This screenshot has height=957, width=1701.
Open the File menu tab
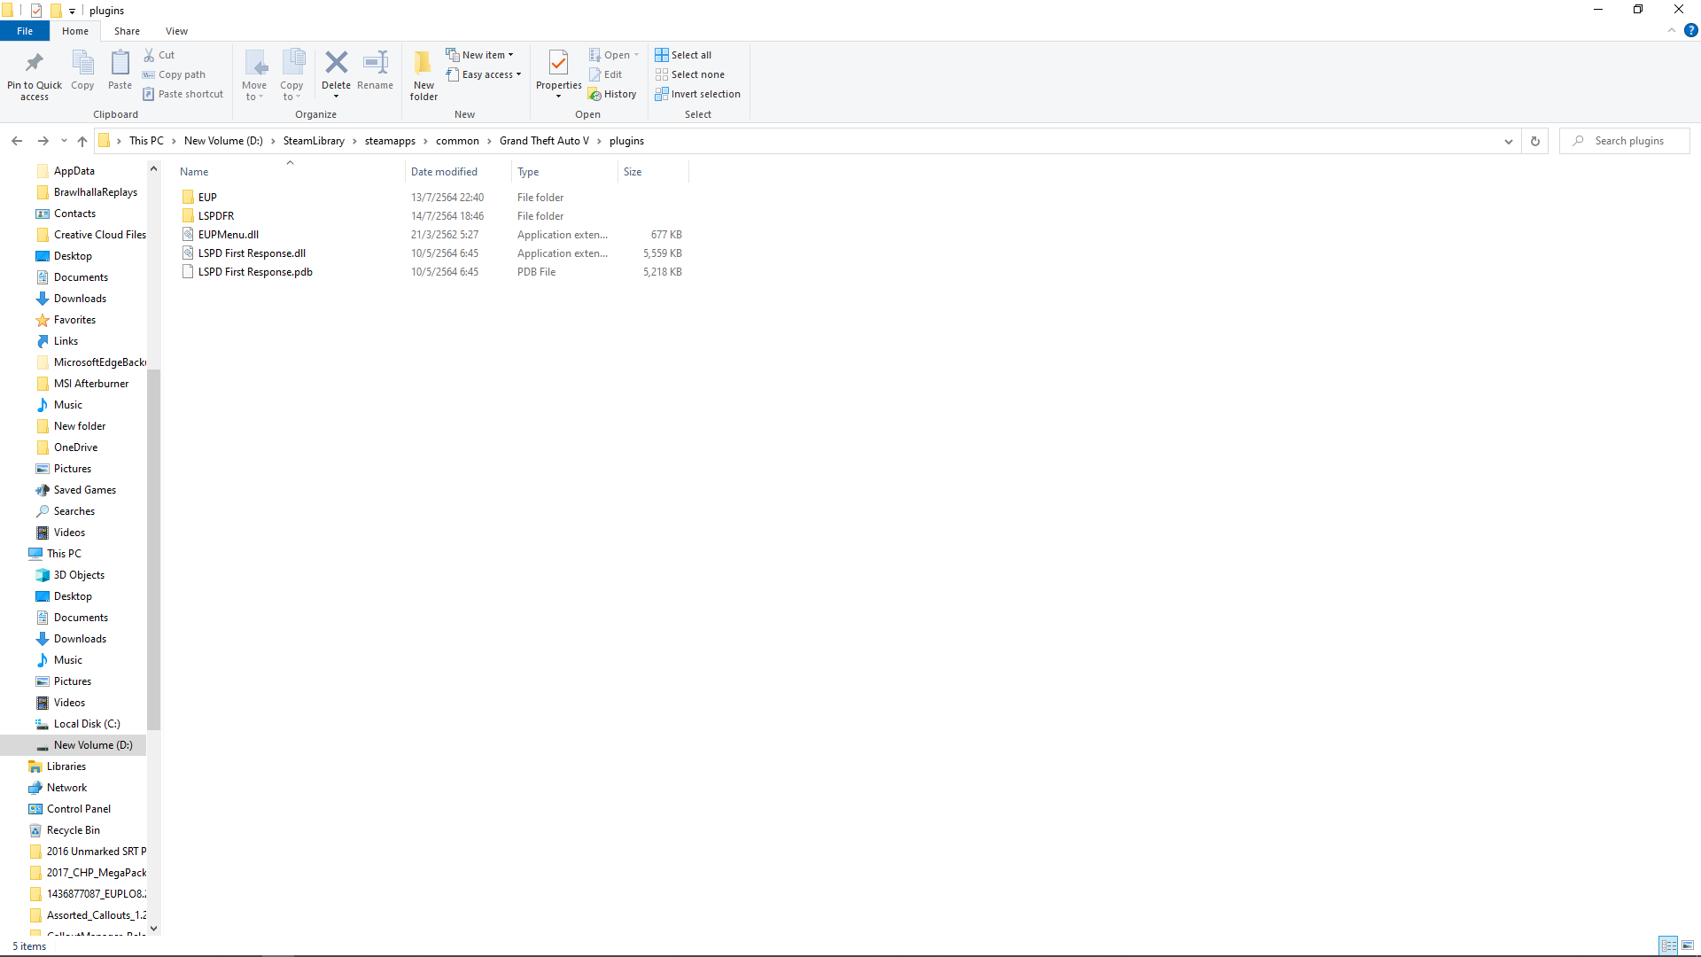tap(25, 31)
